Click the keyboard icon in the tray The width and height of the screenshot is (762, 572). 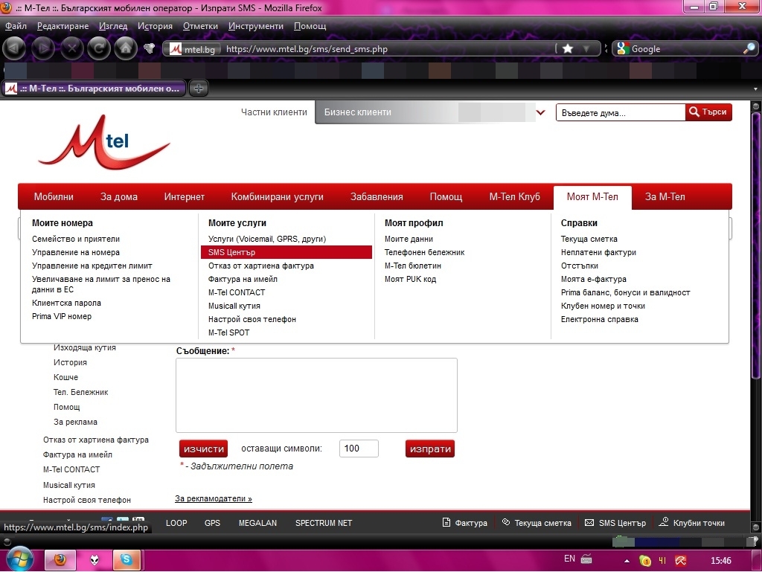(586, 559)
